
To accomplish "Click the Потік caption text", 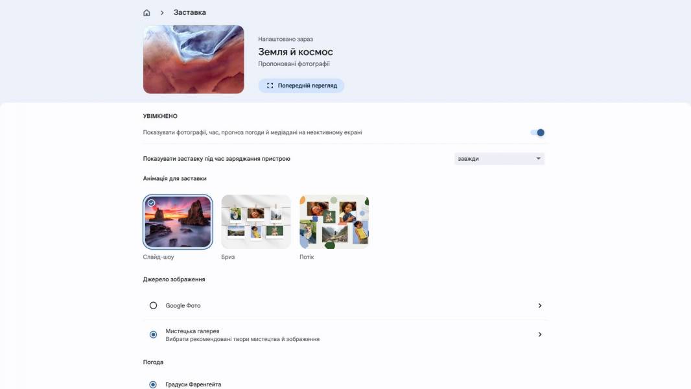I will [x=307, y=257].
